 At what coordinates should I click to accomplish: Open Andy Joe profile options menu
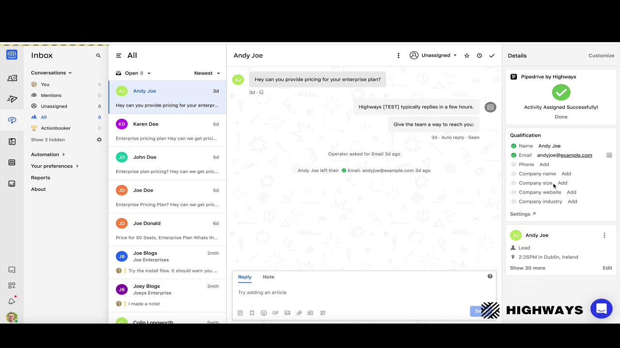point(604,235)
